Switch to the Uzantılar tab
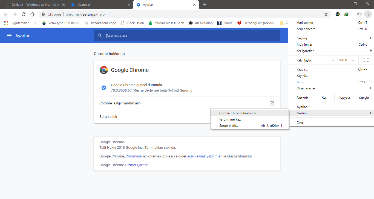Image resolution: width=374 pixels, height=199 pixels. point(100,5)
